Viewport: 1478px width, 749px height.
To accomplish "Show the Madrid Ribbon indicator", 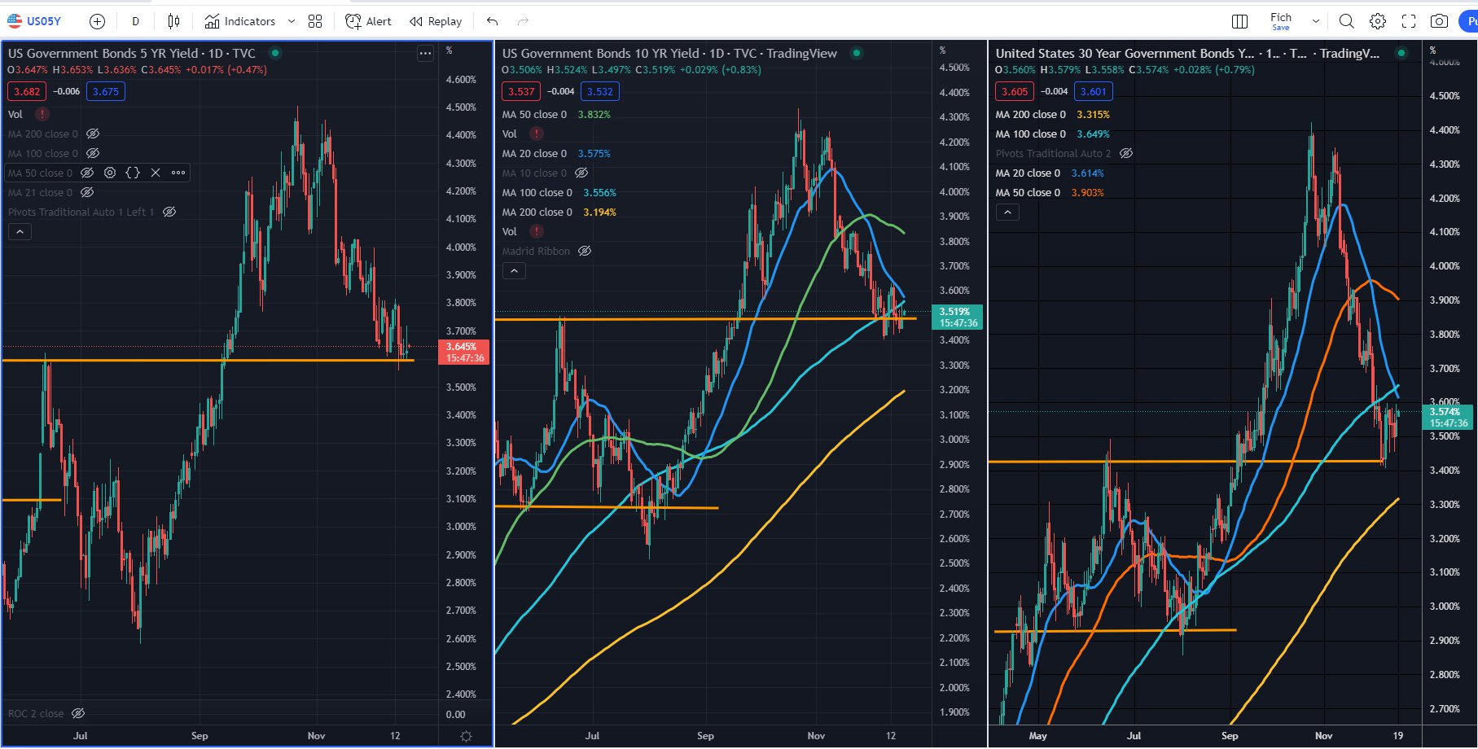I will (585, 251).
